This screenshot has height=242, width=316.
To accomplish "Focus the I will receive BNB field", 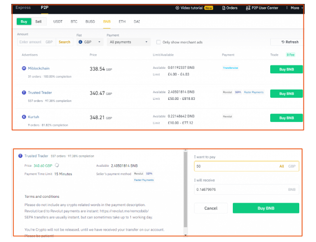I will pyautogui.click(x=247, y=189).
